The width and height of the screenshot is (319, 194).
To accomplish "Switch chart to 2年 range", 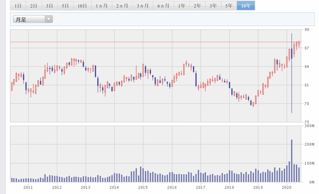I will pos(197,6).
